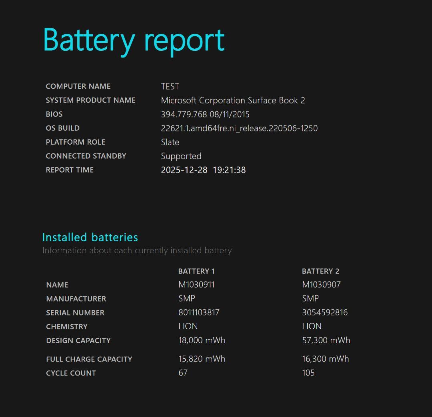Select the Microsoft Corporation Surface Book 2 text

coord(233,100)
